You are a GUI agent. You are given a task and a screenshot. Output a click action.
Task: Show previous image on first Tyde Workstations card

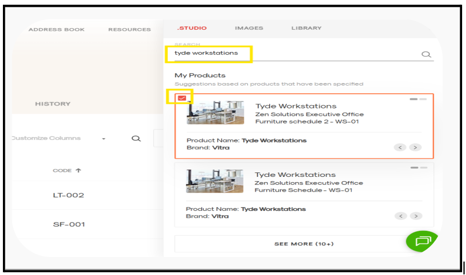pyautogui.click(x=400, y=147)
